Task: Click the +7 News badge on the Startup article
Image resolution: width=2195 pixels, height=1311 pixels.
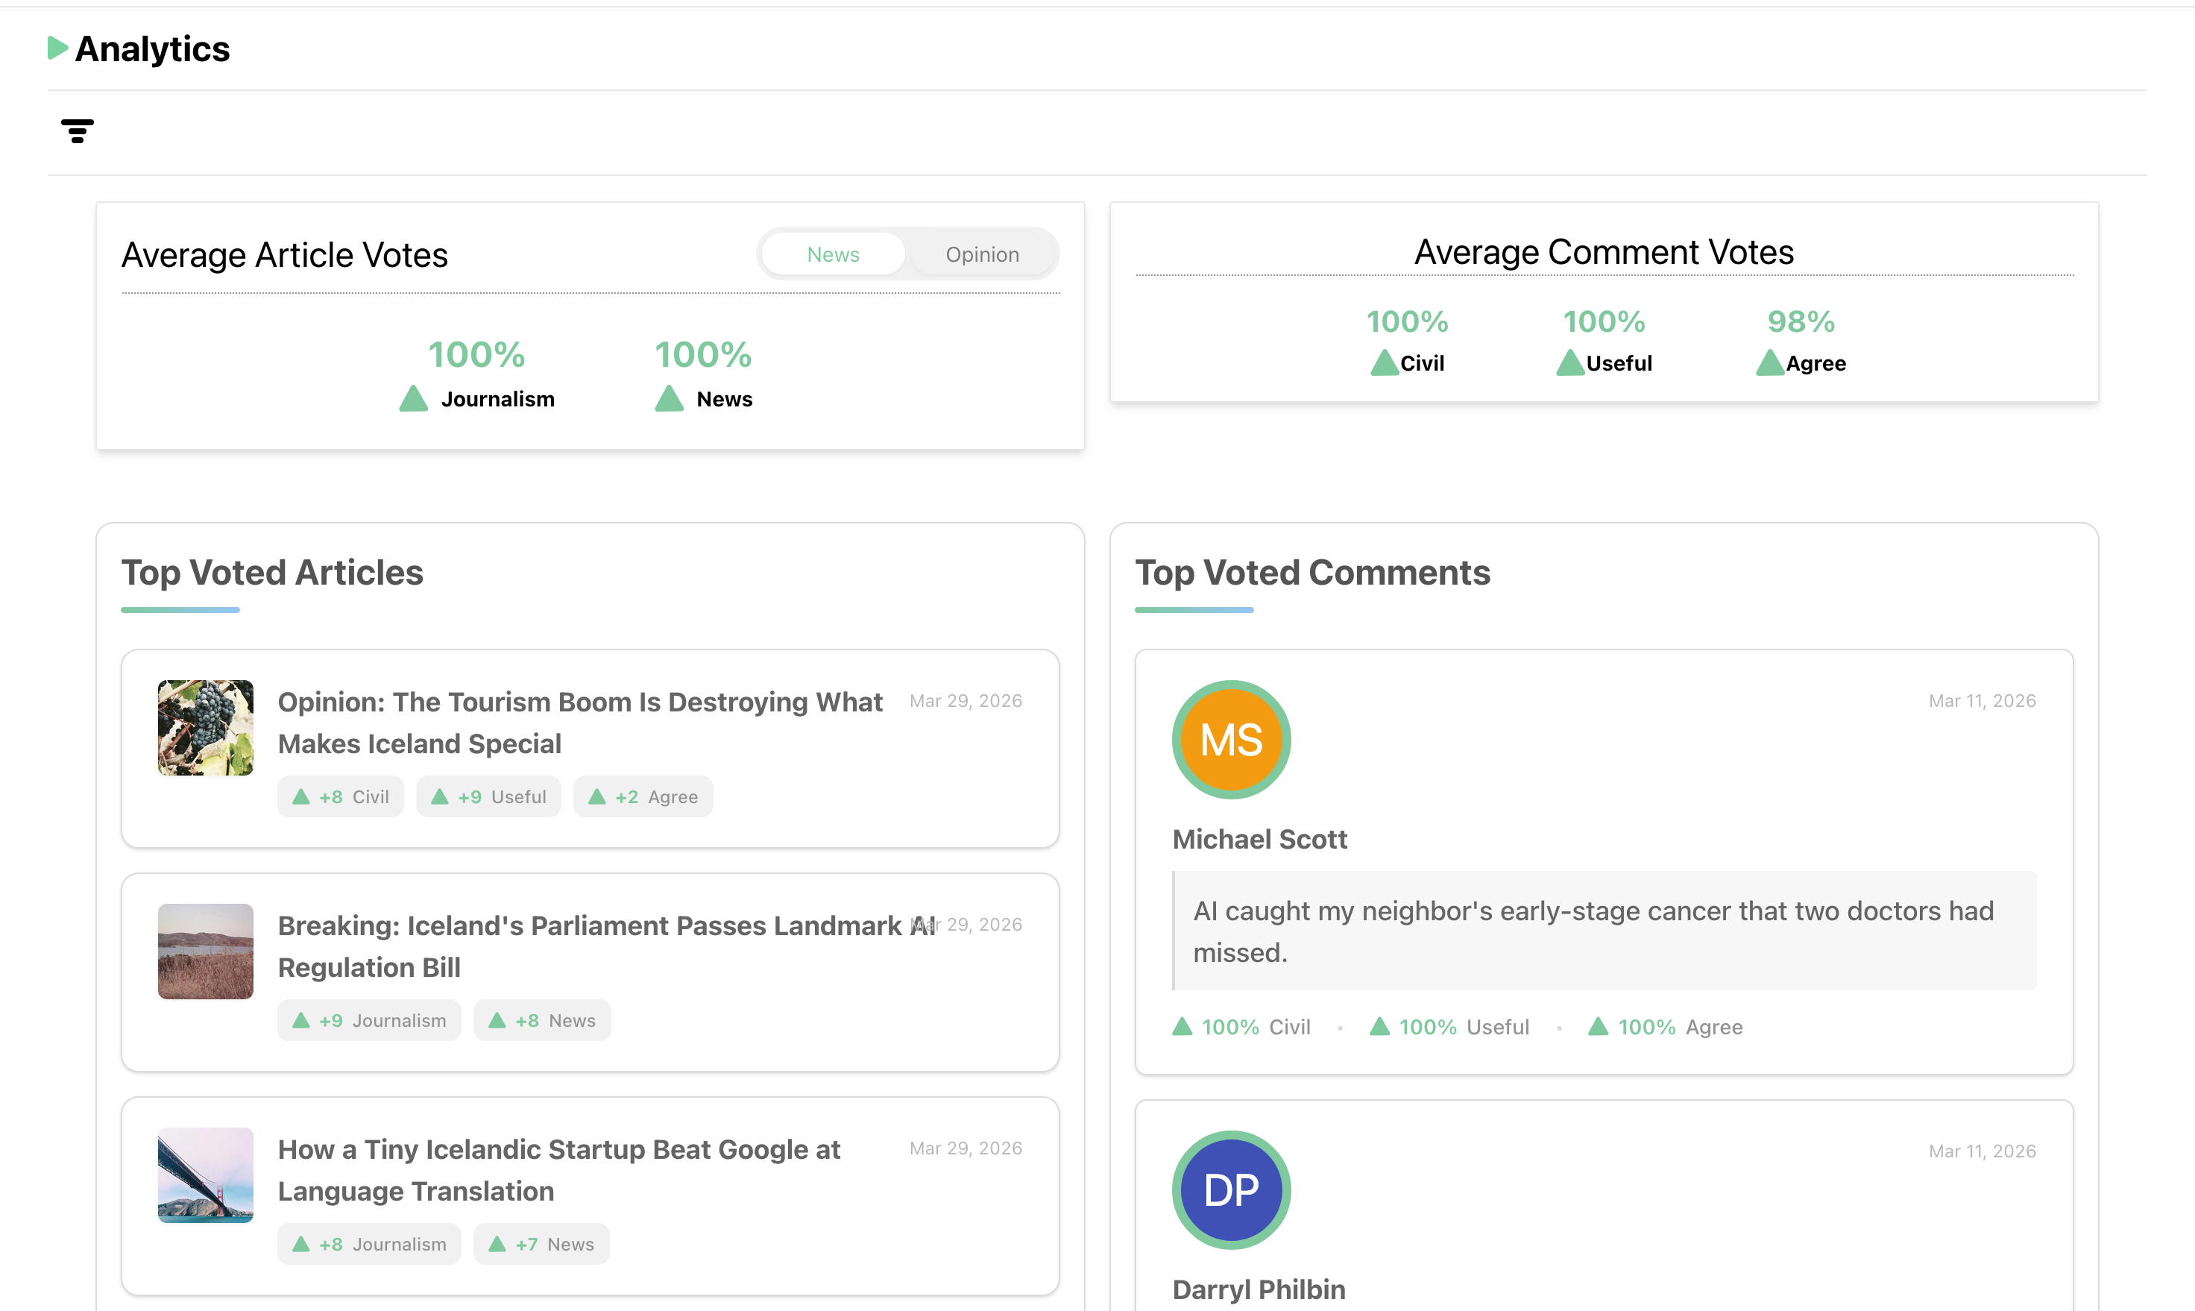Action: [x=541, y=1244]
